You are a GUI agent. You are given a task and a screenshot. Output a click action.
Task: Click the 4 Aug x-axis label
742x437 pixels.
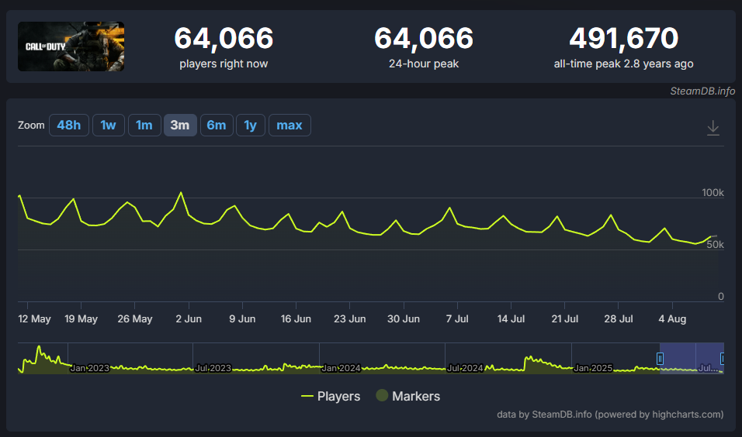tap(672, 319)
